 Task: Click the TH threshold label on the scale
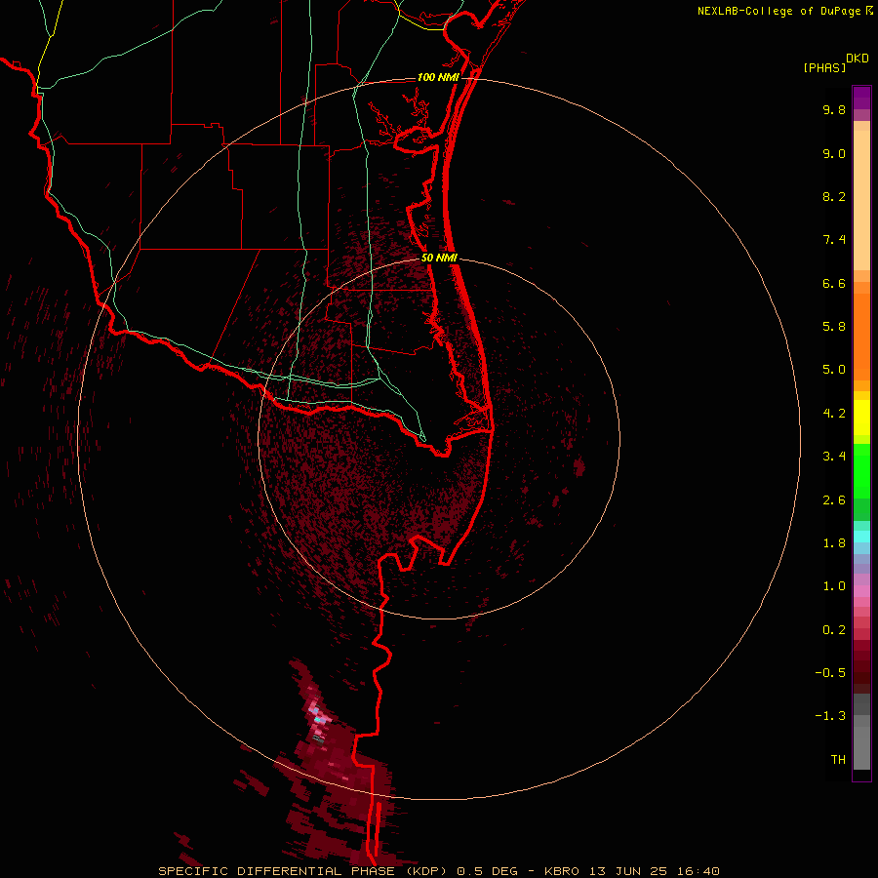tap(838, 760)
